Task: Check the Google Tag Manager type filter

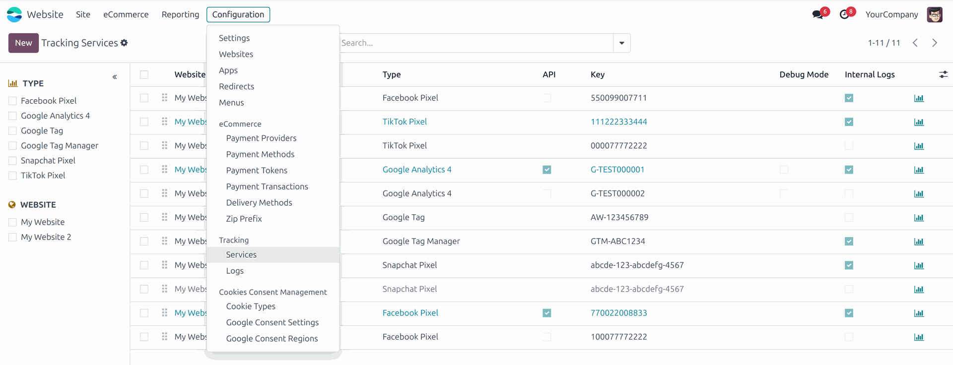Action: [x=13, y=145]
